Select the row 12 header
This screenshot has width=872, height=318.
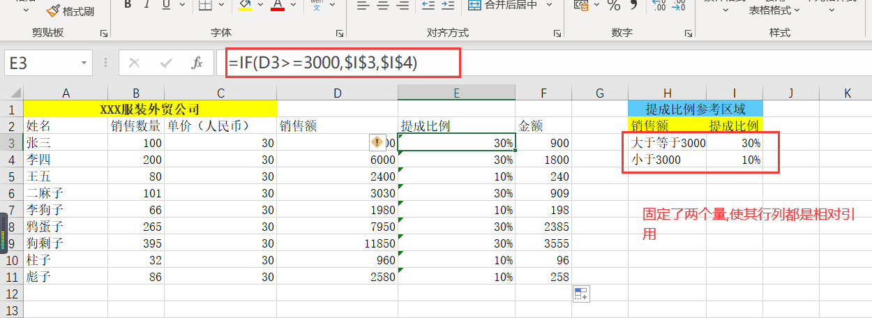(x=12, y=293)
